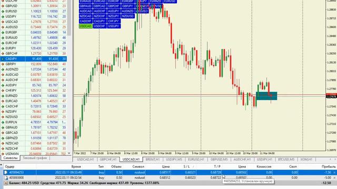Image resolution: width=337 pixels, height=189 pixels.
Task: Sort orders by the T / P column
Action: (217, 166)
